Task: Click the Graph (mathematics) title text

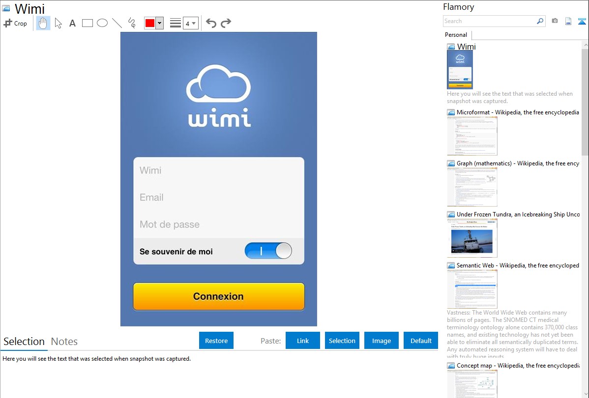Action: tap(518, 163)
